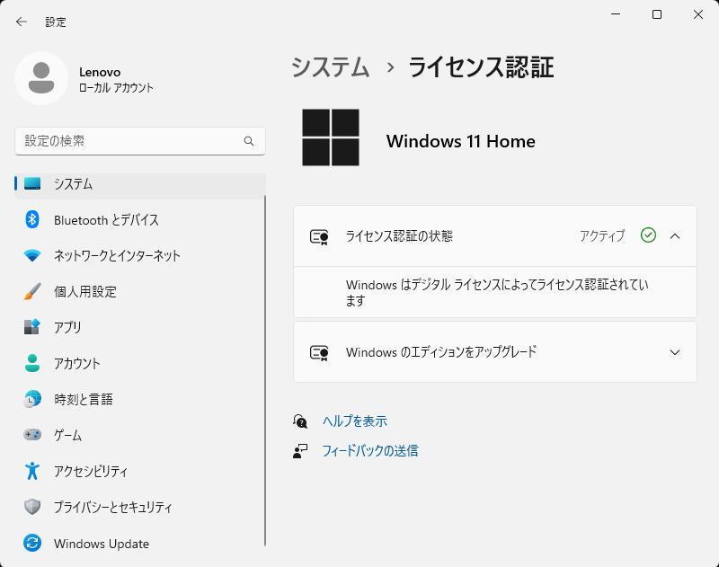Click the Windows Update refresh icon
The image size is (719, 567).
pyautogui.click(x=32, y=543)
